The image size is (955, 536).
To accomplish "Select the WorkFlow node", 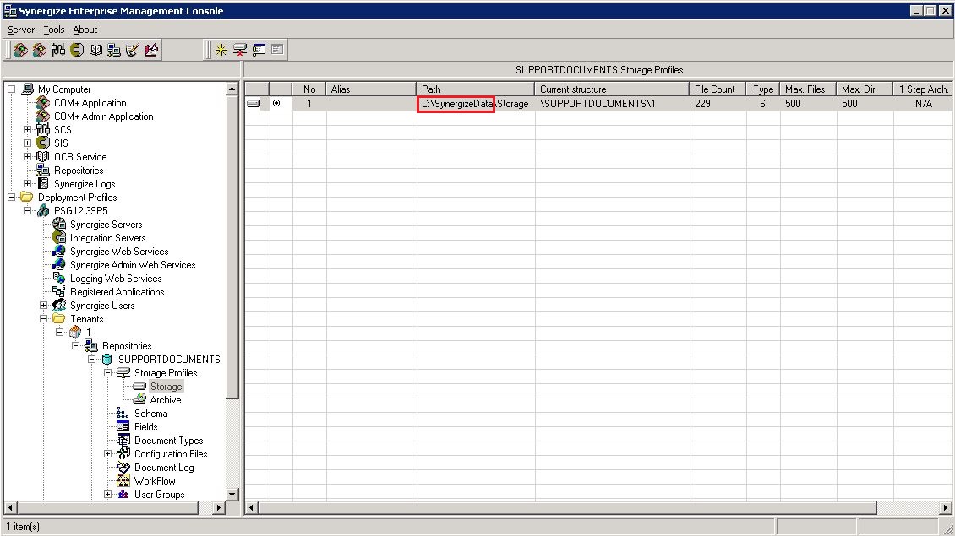I will [x=155, y=481].
